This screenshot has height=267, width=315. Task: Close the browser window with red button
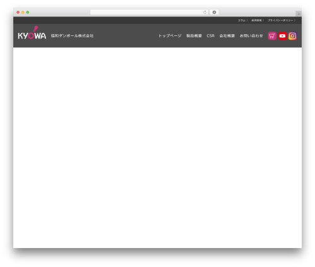(x=18, y=12)
